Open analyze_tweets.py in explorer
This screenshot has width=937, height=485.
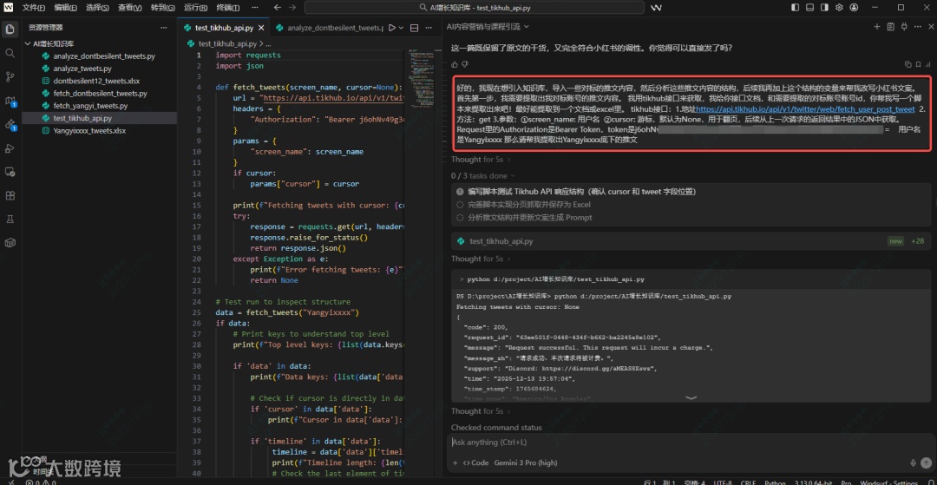coord(82,69)
